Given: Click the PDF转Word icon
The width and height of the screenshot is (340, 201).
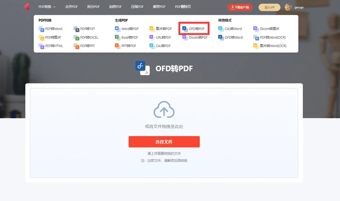Looking at the screenshot, I should tap(41, 29).
